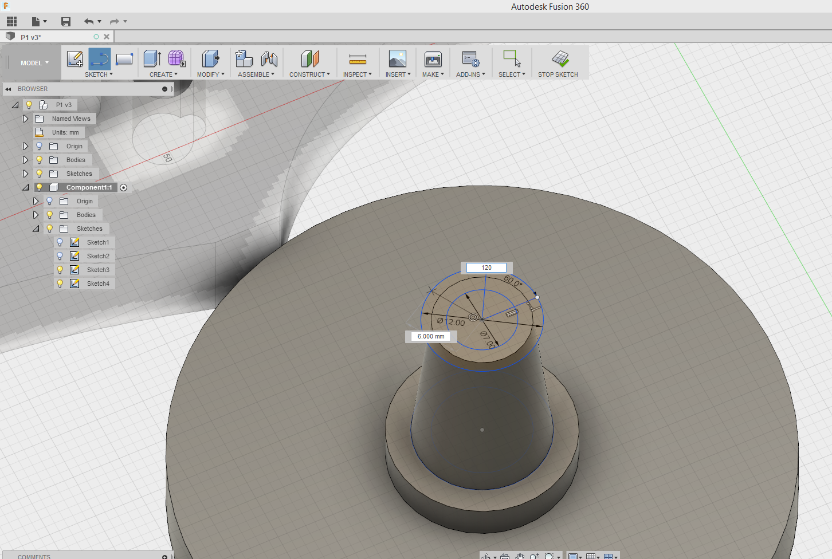This screenshot has height=559, width=832.
Task: Select the Rectangle sketch tool icon
Action: point(124,58)
